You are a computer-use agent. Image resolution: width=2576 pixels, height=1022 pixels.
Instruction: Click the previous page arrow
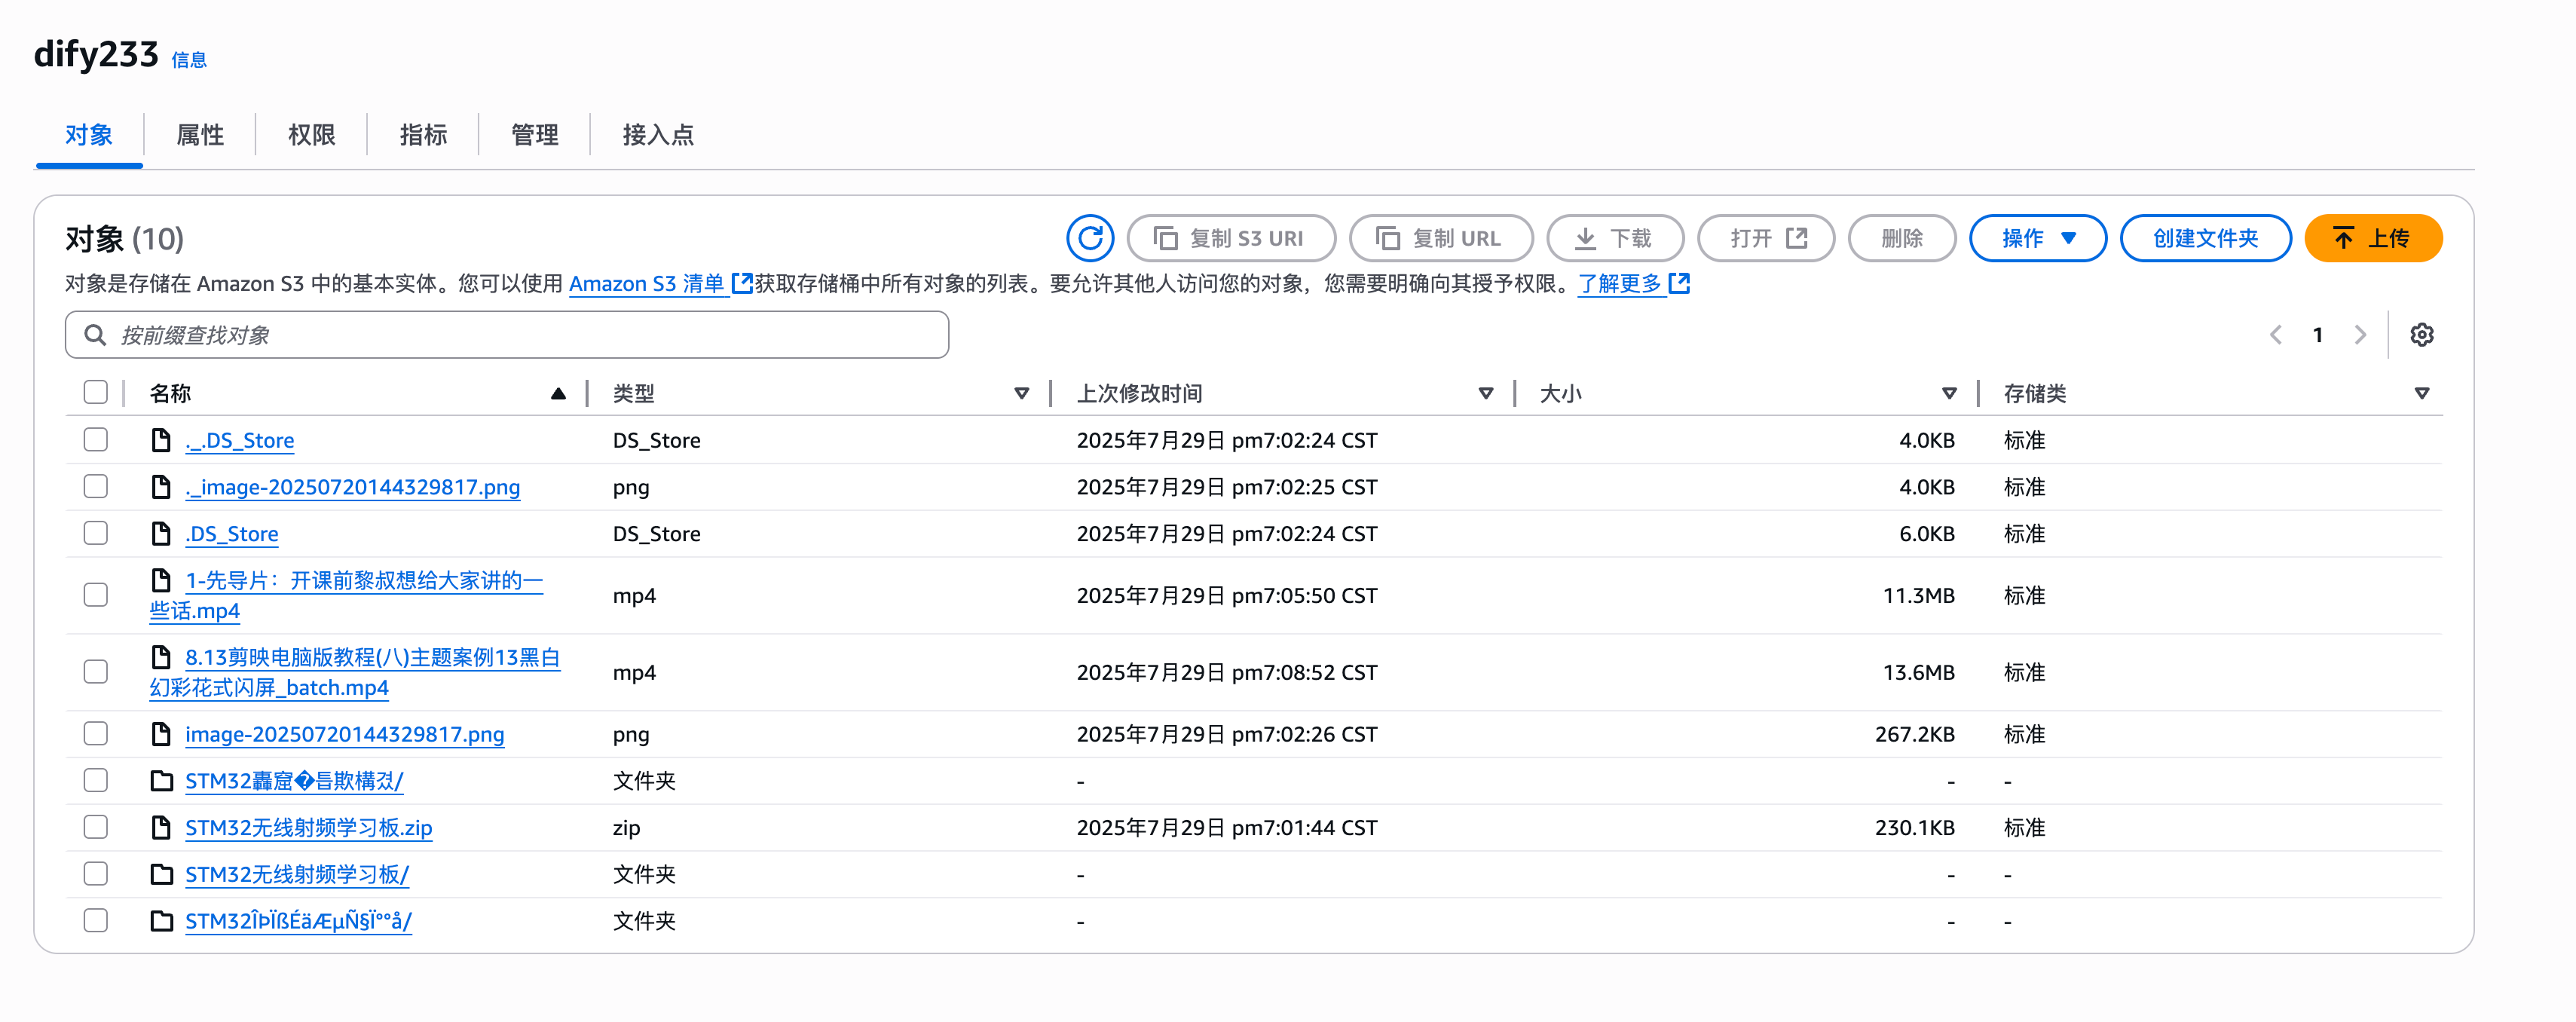(x=2276, y=335)
